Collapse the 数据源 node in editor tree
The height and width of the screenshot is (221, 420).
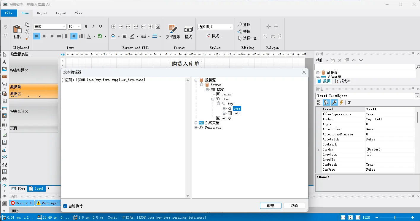(196, 80)
